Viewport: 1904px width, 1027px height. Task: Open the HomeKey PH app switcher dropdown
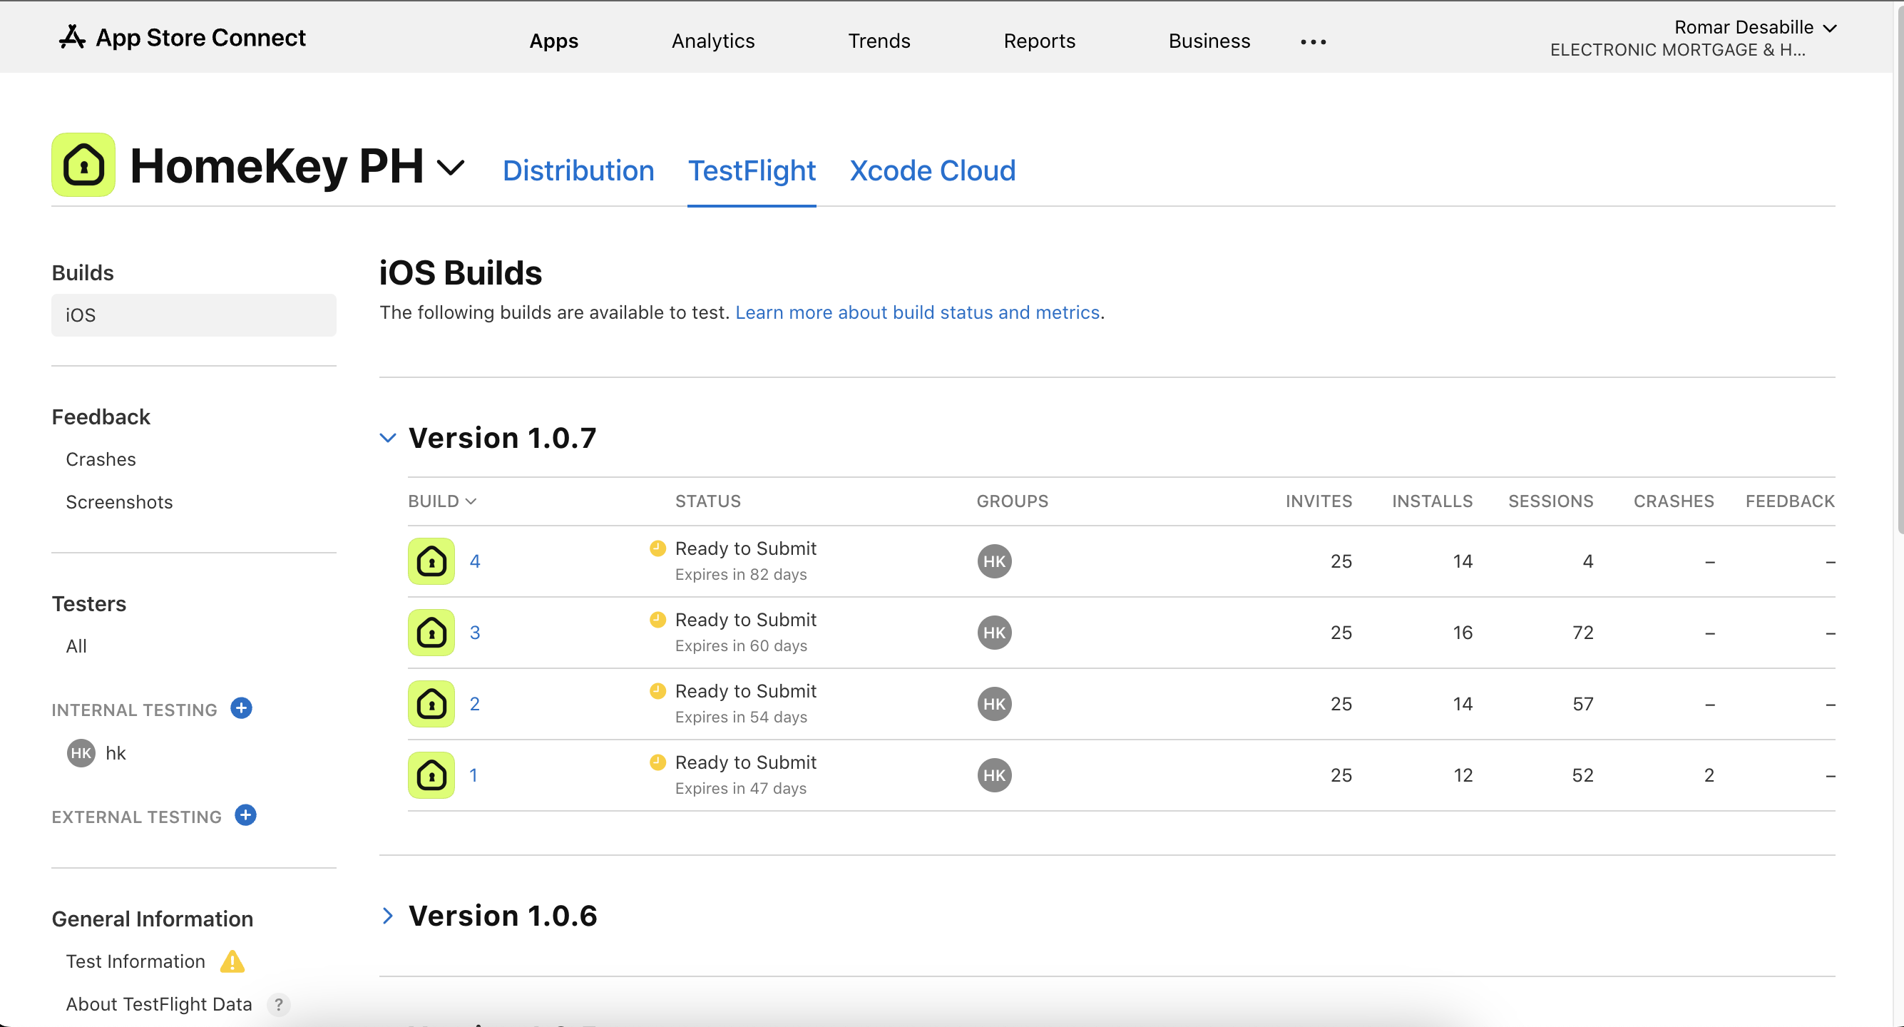coord(451,168)
